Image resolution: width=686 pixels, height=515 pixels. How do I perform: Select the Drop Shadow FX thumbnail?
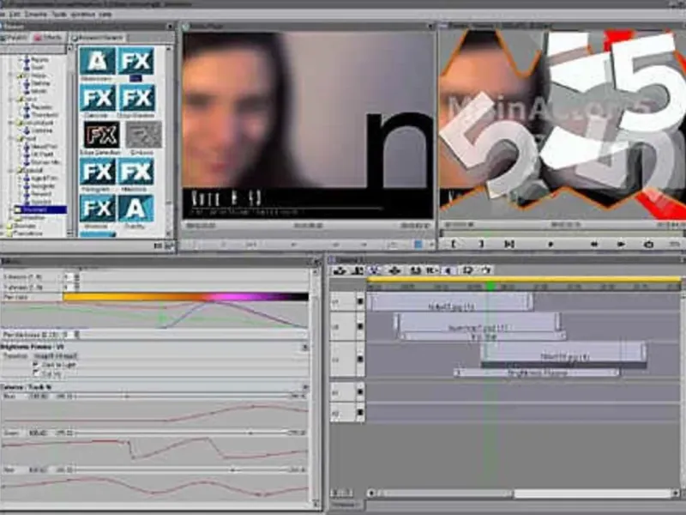(x=136, y=98)
